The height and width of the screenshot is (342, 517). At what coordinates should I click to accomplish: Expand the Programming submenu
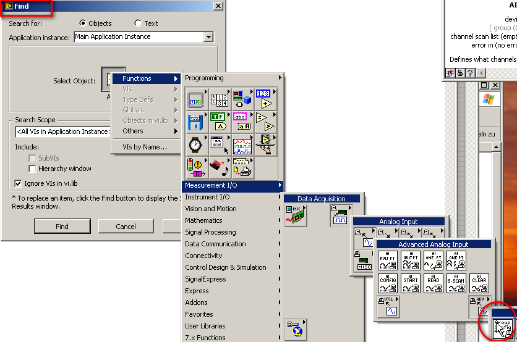[233, 78]
